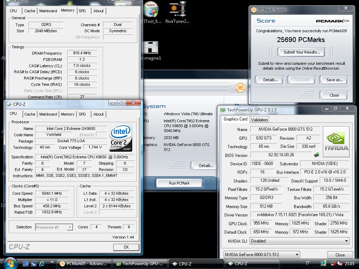The width and height of the screenshot is (359, 269).
Task: Open Cache tab in front CPU-Z
Action: coord(29,114)
